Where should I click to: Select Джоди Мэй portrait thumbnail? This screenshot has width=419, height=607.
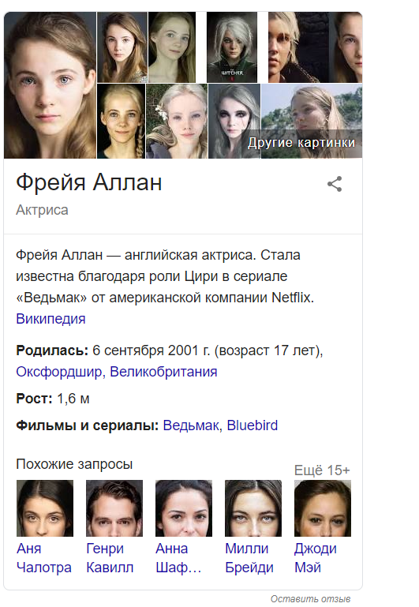coord(323,508)
